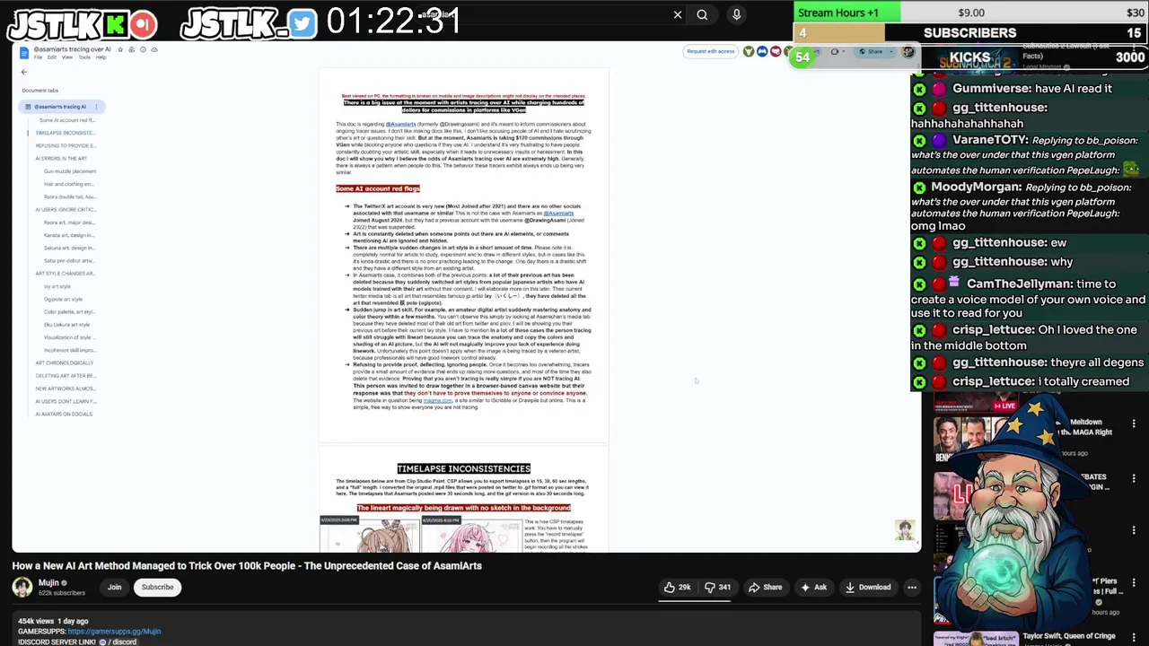Image resolution: width=1149 pixels, height=646 pixels.
Task: Open the Google Docs home icon
Action: click(24, 53)
